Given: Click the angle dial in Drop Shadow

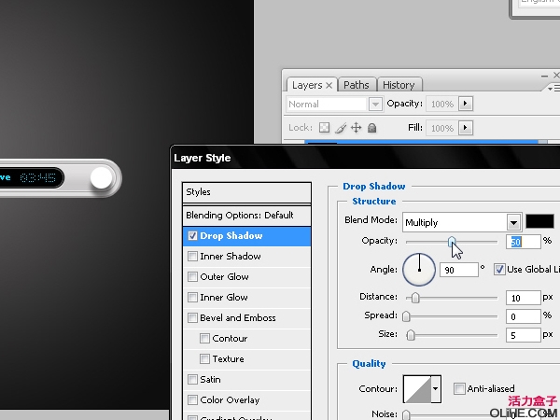Looking at the screenshot, I should pos(419,270).
